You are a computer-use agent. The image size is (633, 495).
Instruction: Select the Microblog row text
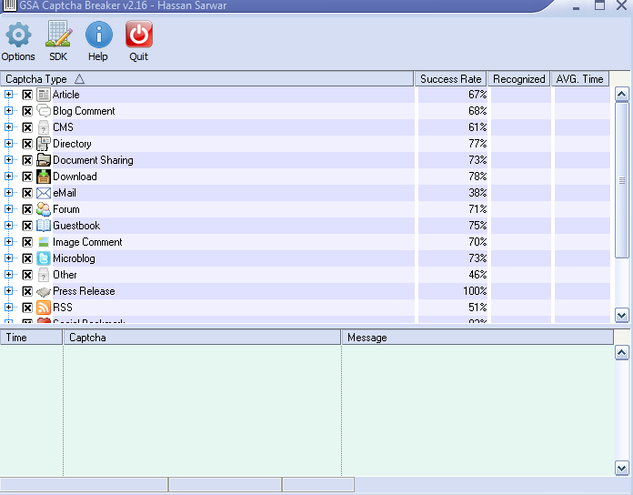74,258
